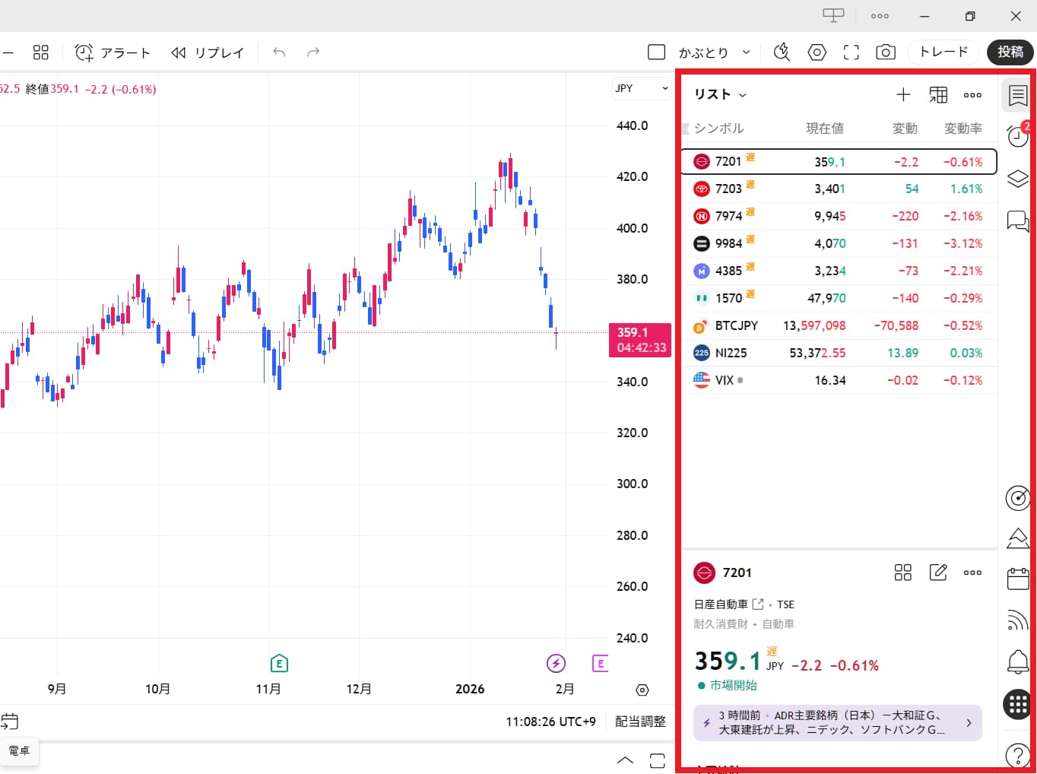Viewport: 1037px width, 774px height.
Task: Open the chat panel icon
Action: [1017, 221]
